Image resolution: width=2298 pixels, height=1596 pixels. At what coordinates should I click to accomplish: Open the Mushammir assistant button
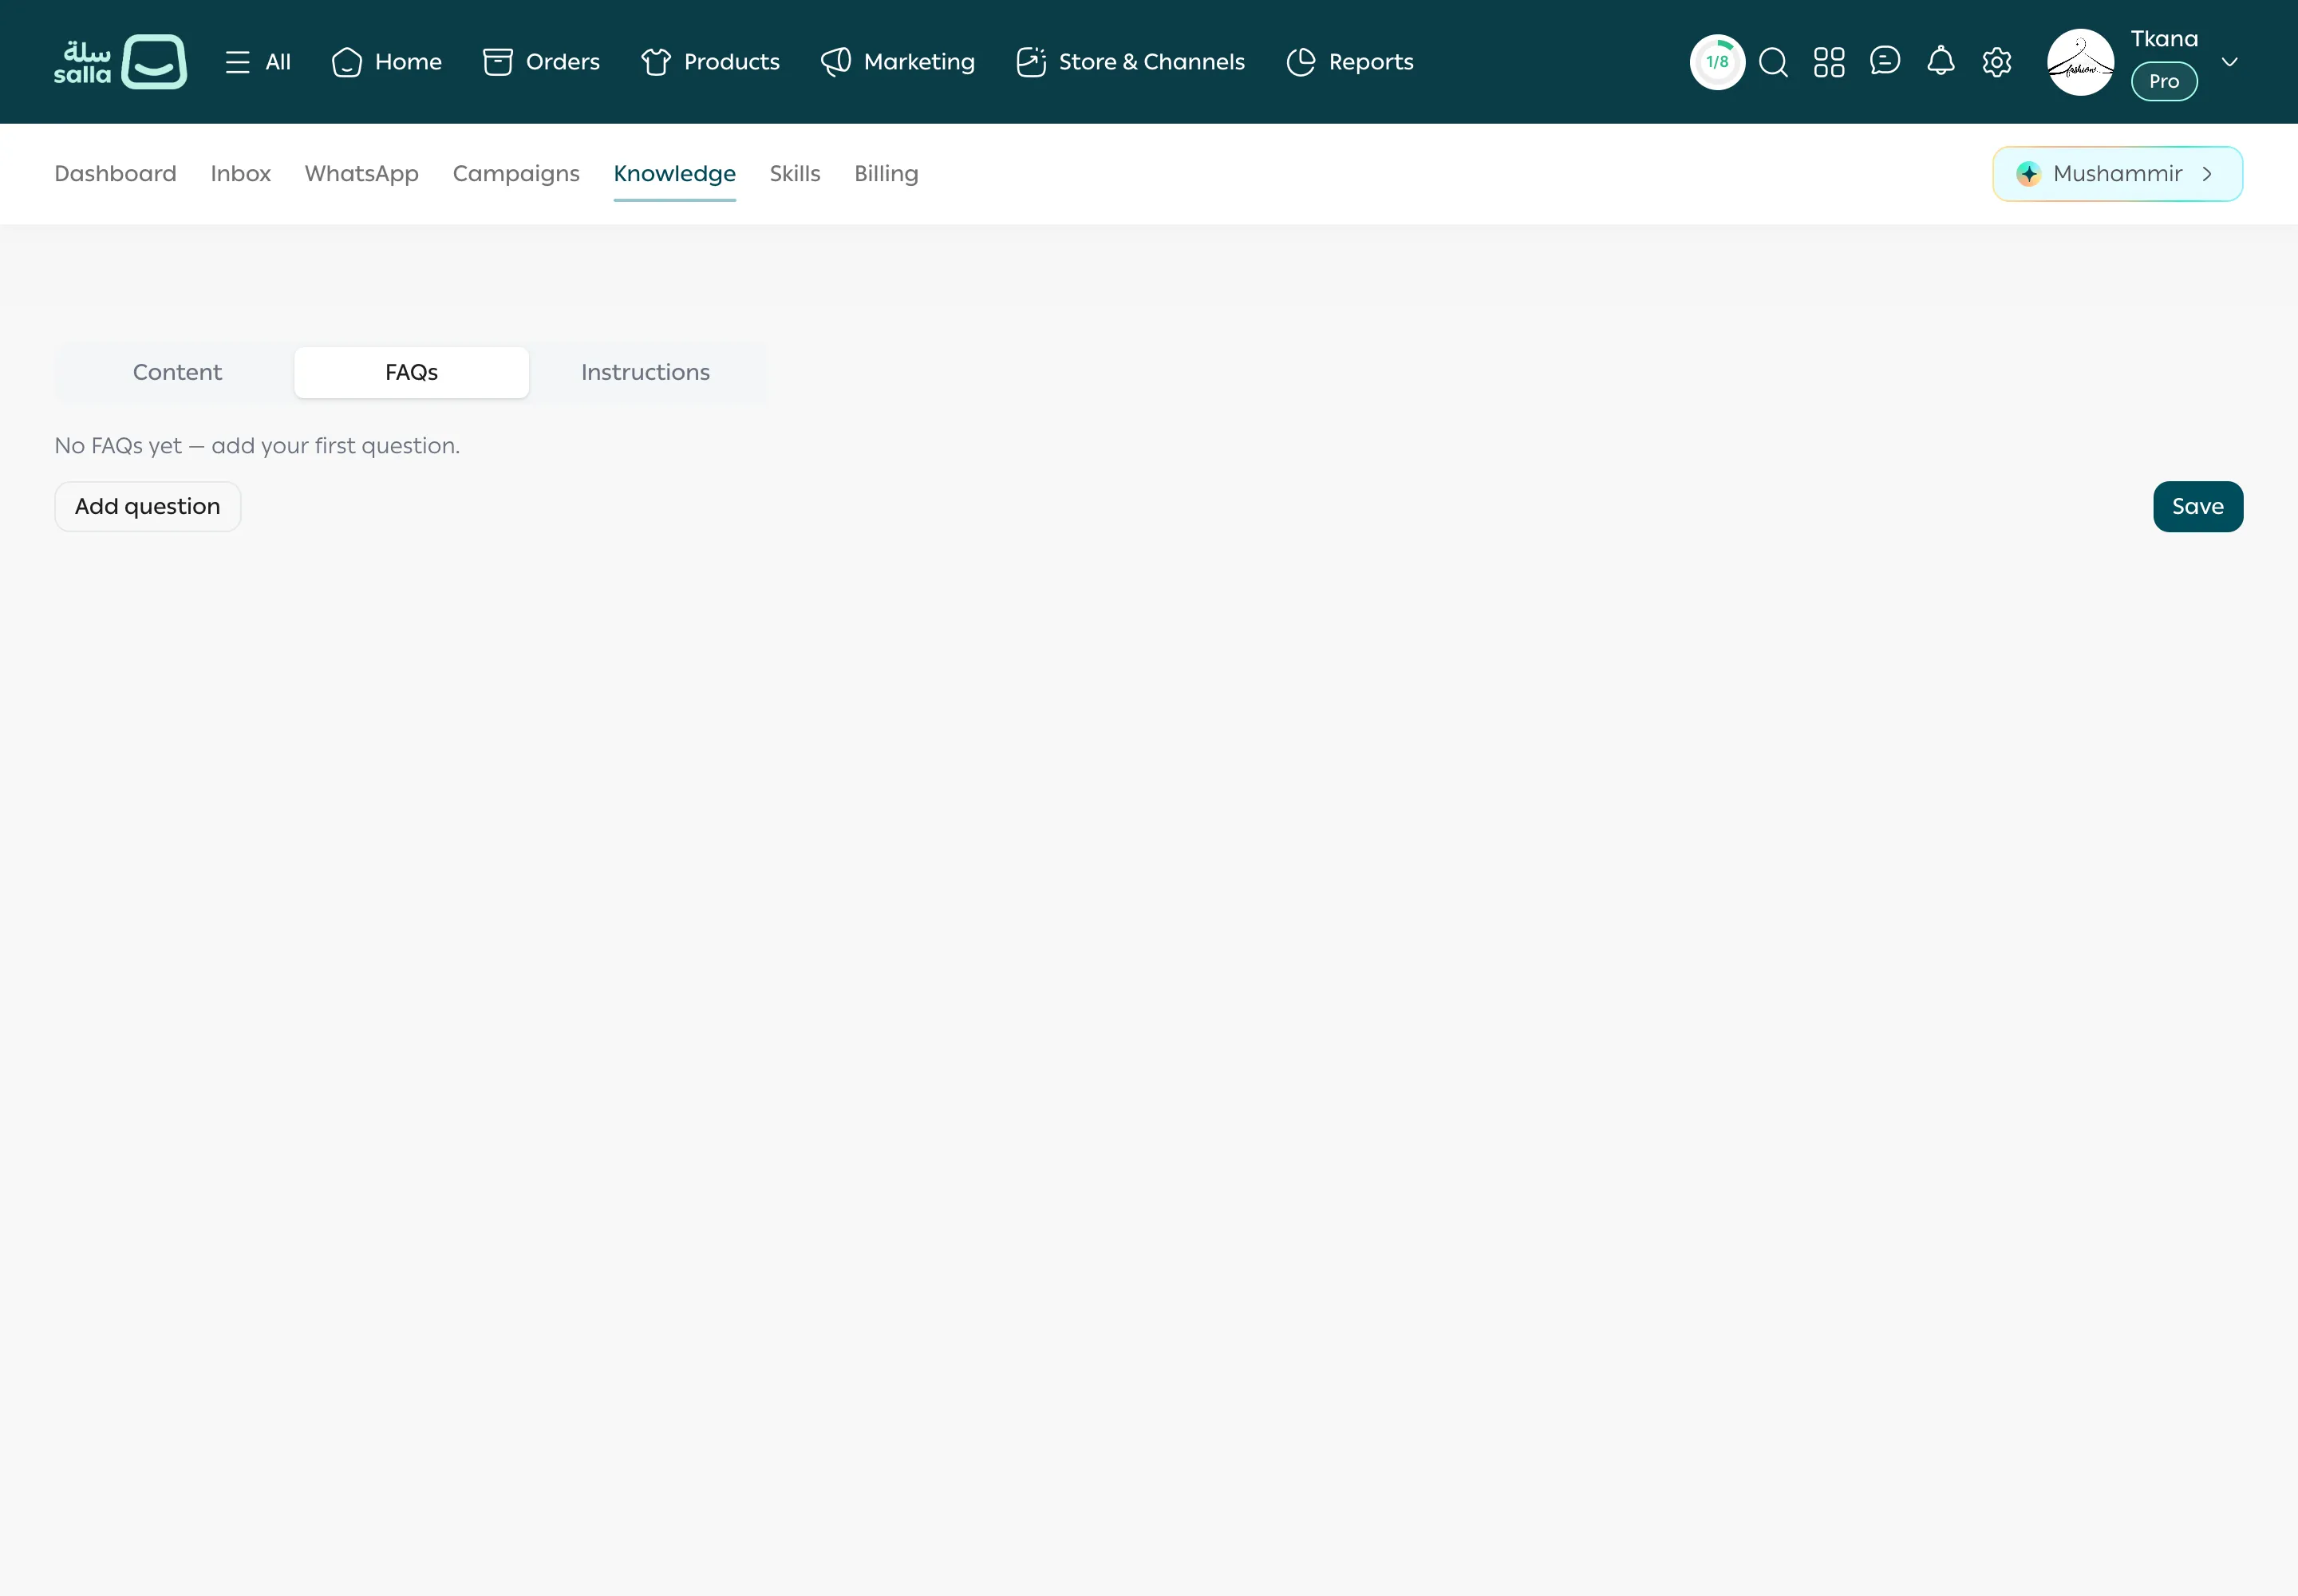pyautogui.click(x=2117, y=174)
